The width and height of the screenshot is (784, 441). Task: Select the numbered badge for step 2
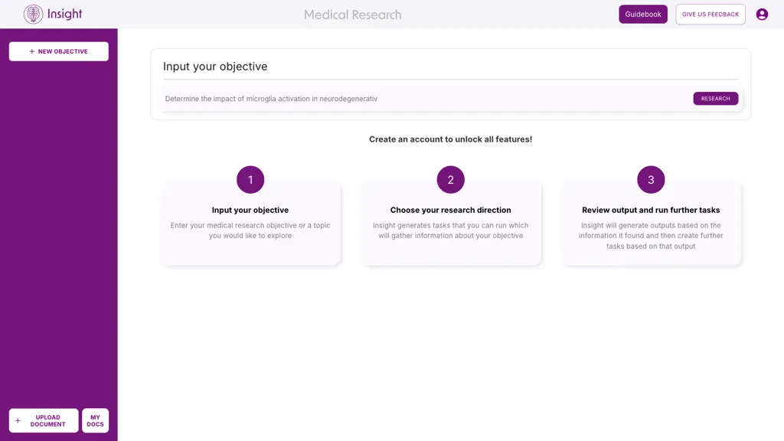coord(451,179)
